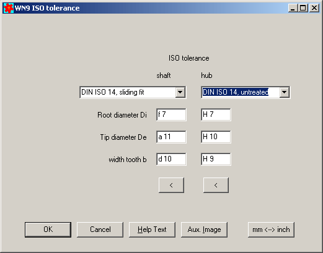The width and height of the screenshot is (323, 253).
Task: Click the hub Tip diameter De field H 10
Action: coord(216,137)
